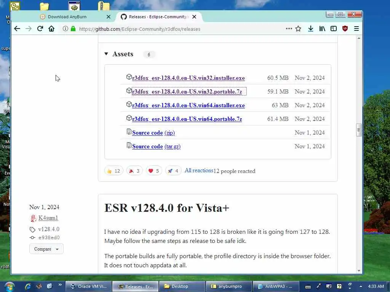
Task: Close the Releases Eclipse-Community tab
Action: (x=194, y=17)
